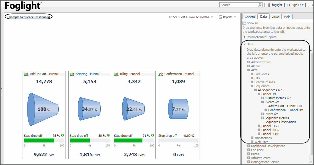Click green status check for 50% drop off

pos(108,135)
